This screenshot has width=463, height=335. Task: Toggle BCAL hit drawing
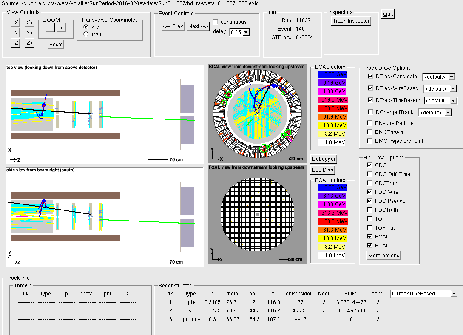pyautogui.click(x=369, y=245)
